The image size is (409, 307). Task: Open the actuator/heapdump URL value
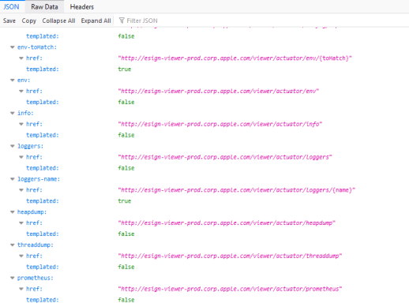tap(227, 223)
